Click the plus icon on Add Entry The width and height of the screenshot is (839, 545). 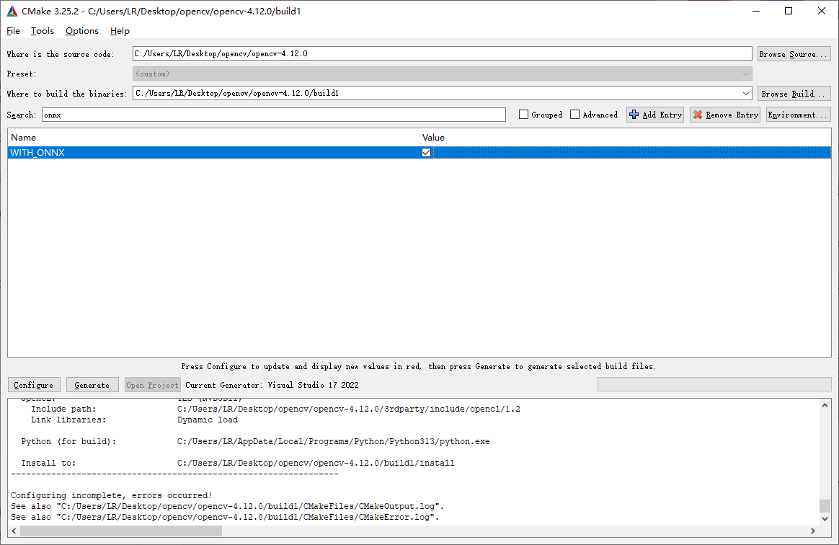pyautogui.click(x=634, y=115)
